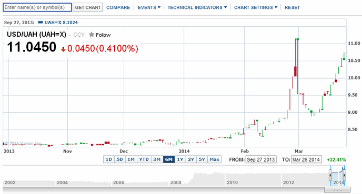The image size is (362, 194).
Task: Click the bottom scrollbar thumb grip
Action: pyautogui.click(x=337, y=190)
